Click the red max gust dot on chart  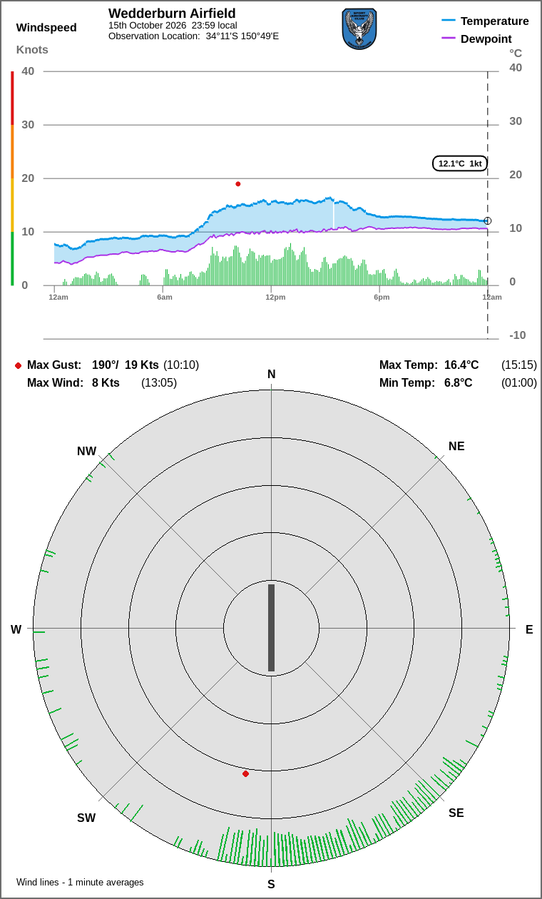coord(238,184)
